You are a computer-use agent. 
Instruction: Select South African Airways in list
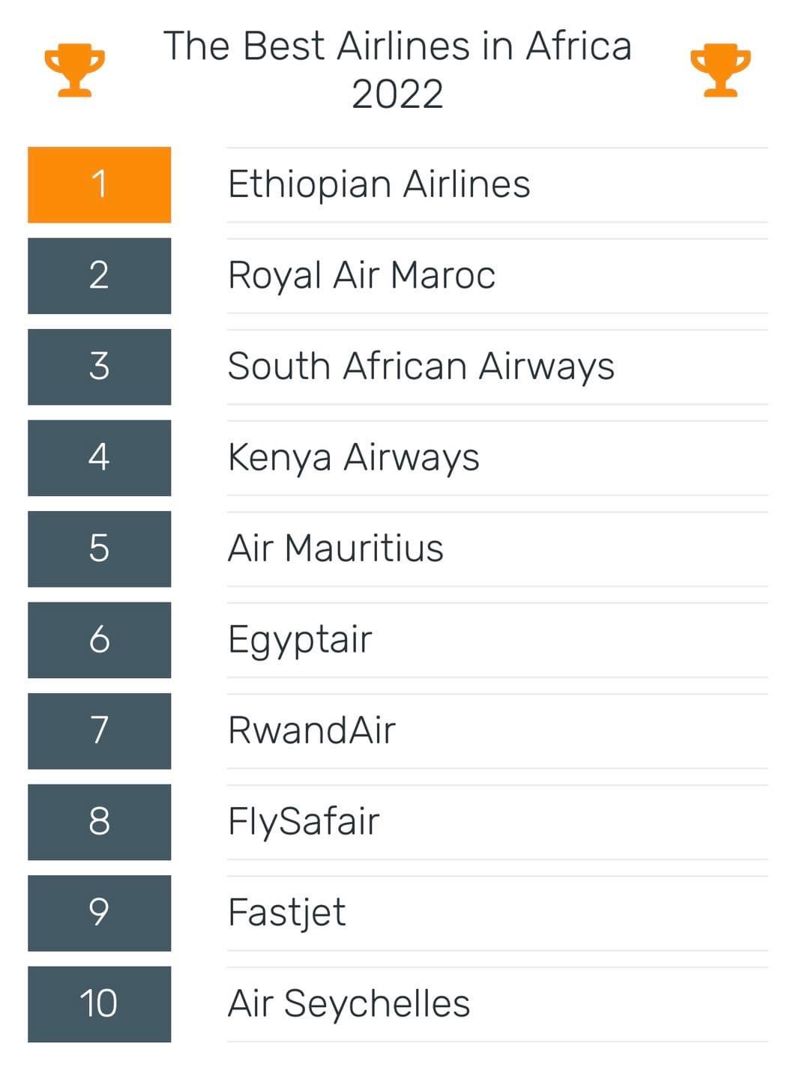(x=420, y=366)
